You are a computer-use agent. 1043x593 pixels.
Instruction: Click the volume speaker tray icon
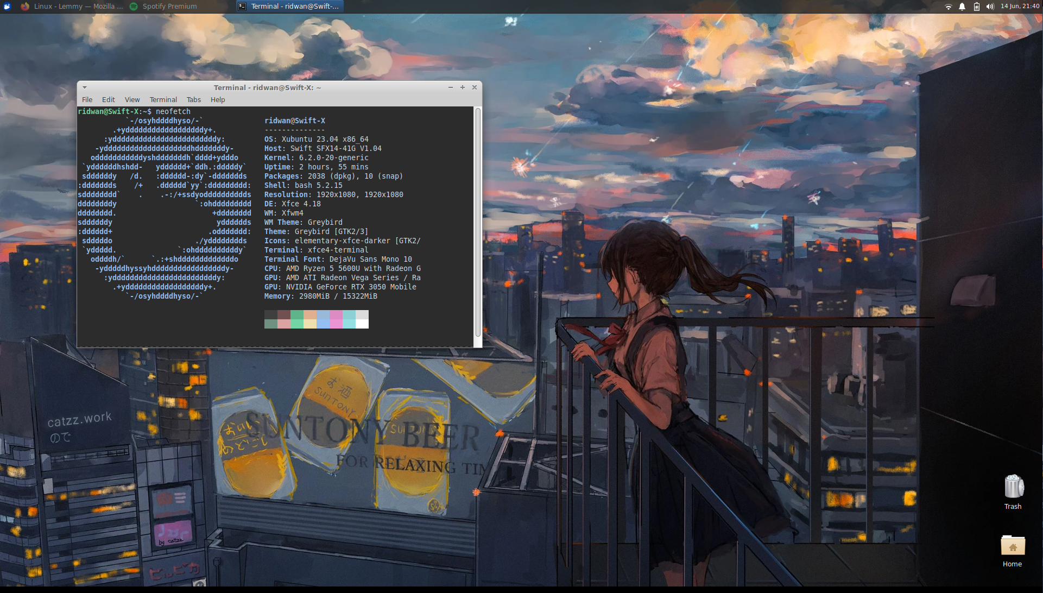click(990, 7)
